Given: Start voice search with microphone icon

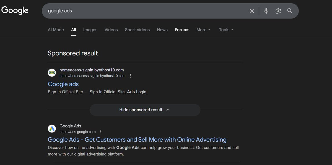Looking at the screenshot, I should (x=266, y=11).
